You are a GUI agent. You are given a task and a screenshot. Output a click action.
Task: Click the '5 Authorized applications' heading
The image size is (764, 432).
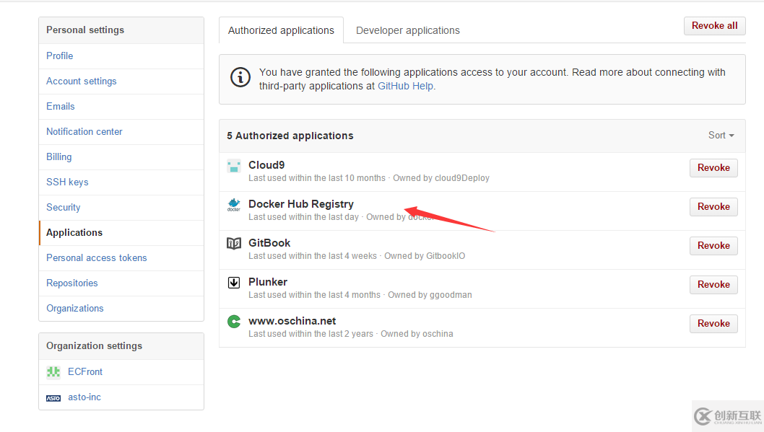coord(290,136)
